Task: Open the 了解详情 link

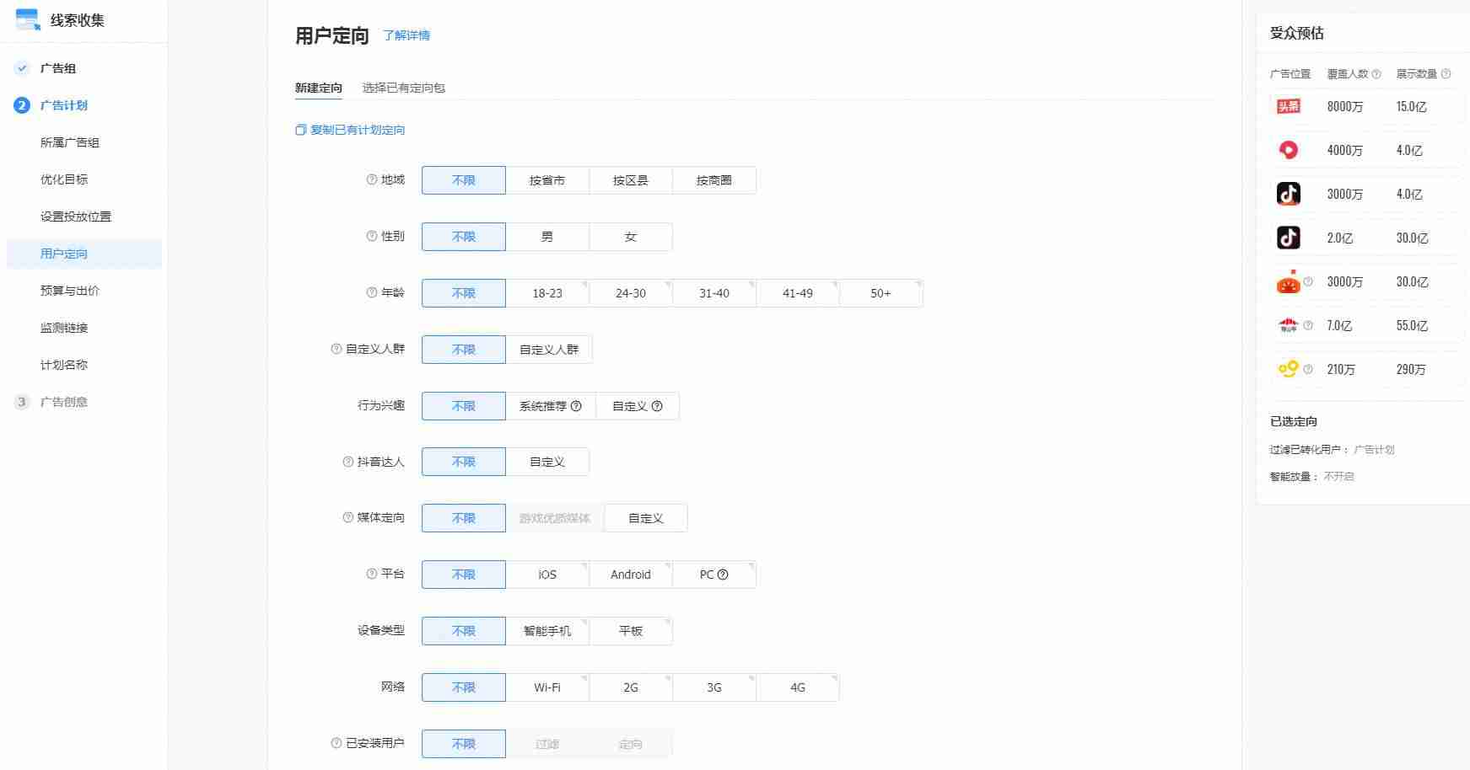Action: click(x=407, y=35)
